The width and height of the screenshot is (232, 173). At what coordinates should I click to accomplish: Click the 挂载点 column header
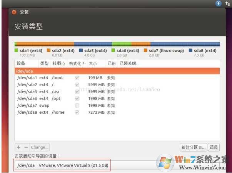pos(59,63)
